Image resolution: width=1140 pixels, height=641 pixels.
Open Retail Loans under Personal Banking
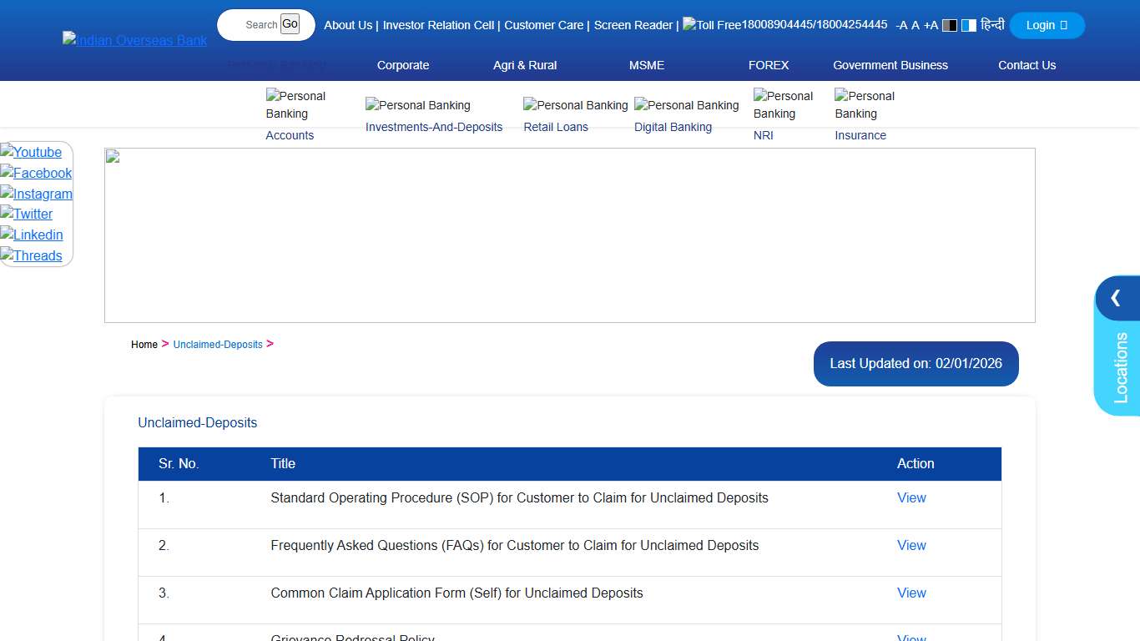(x=556, y=127)
